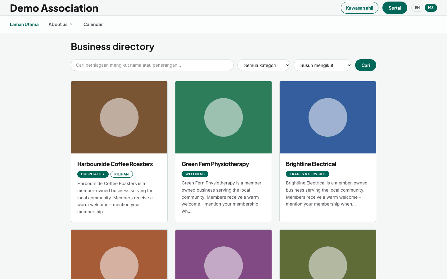Open Harbourside Coffee Roasters brown thumbnail
The width and height of the screenshot is (447, 279).
pyautogui.click(x=119, y=117)
